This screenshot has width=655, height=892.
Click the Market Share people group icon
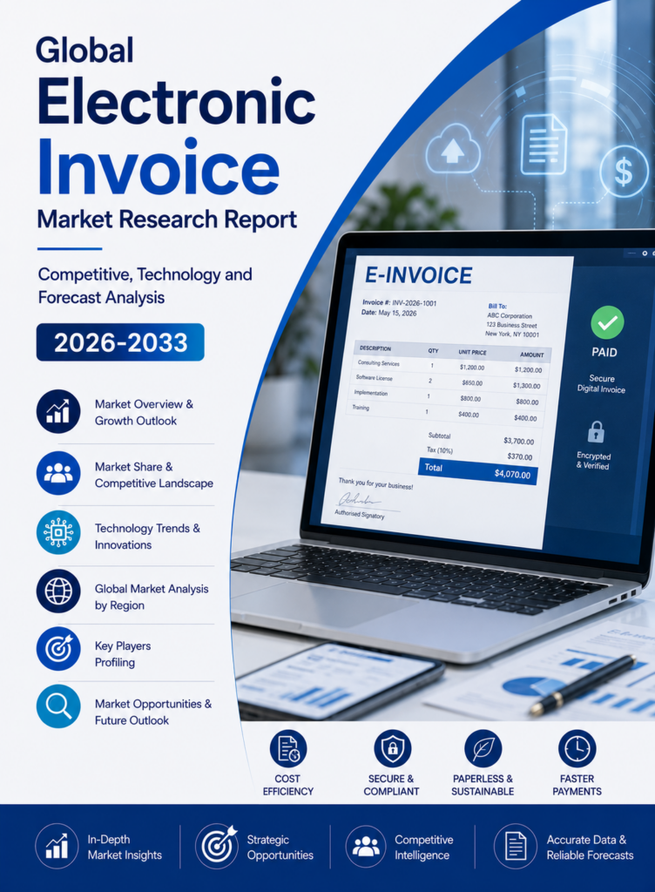click(x=58, y=473)
